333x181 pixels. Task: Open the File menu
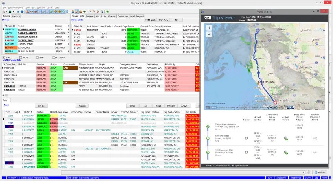tap(4, 7)
